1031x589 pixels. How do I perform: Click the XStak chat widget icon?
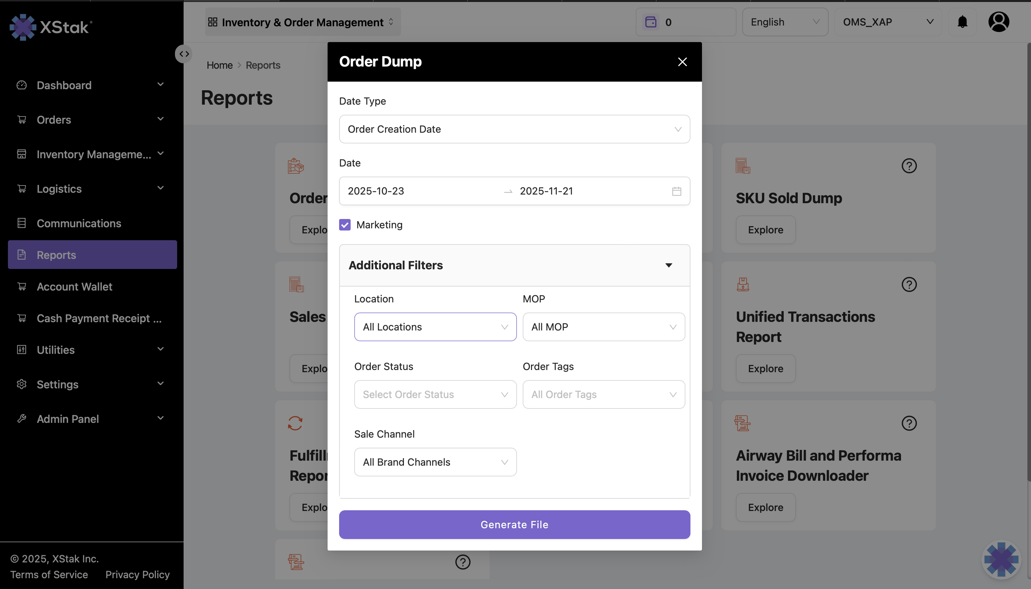[x=1001, y=559]
